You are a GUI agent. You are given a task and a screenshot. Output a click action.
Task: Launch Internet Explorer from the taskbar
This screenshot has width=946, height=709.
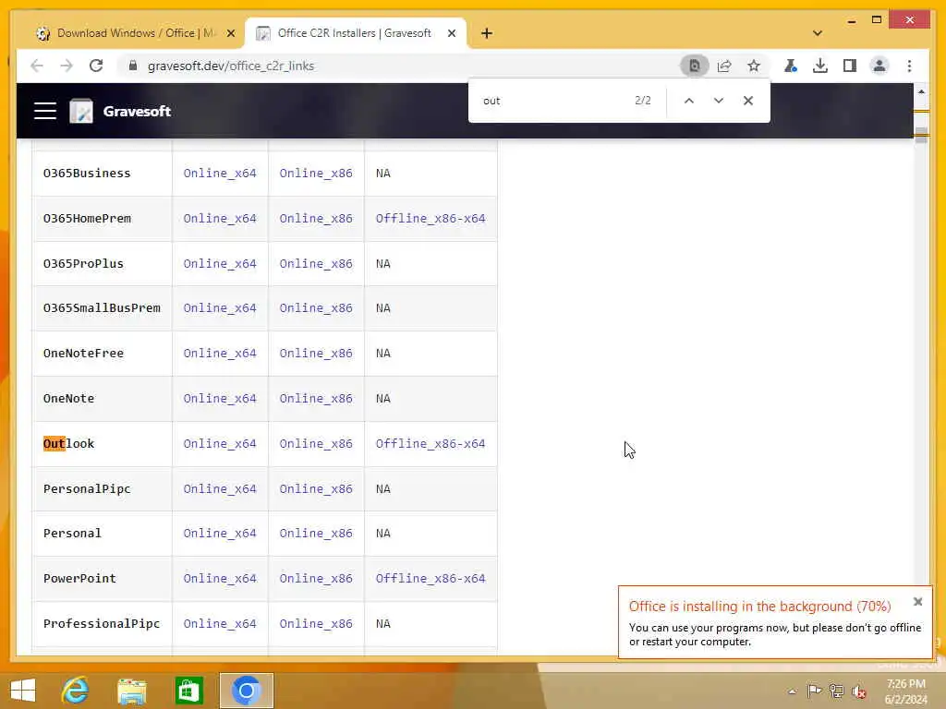[76, 691]
